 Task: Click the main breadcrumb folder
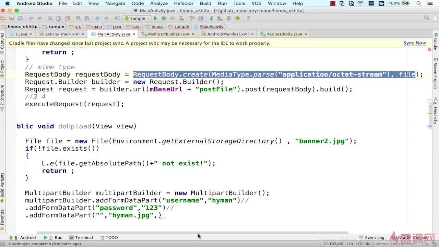click(94, 26)
